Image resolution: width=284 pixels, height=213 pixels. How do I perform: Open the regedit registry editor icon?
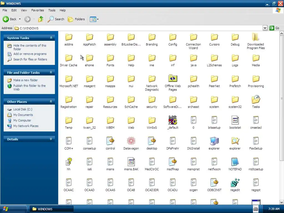tap(235, 183)
